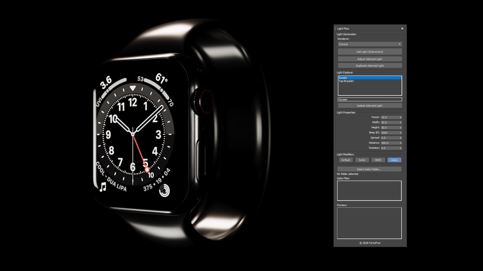
Task: Select the Gobo light modifier
Action: [394, 160]
